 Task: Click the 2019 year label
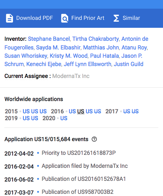[x=11, y=118]
